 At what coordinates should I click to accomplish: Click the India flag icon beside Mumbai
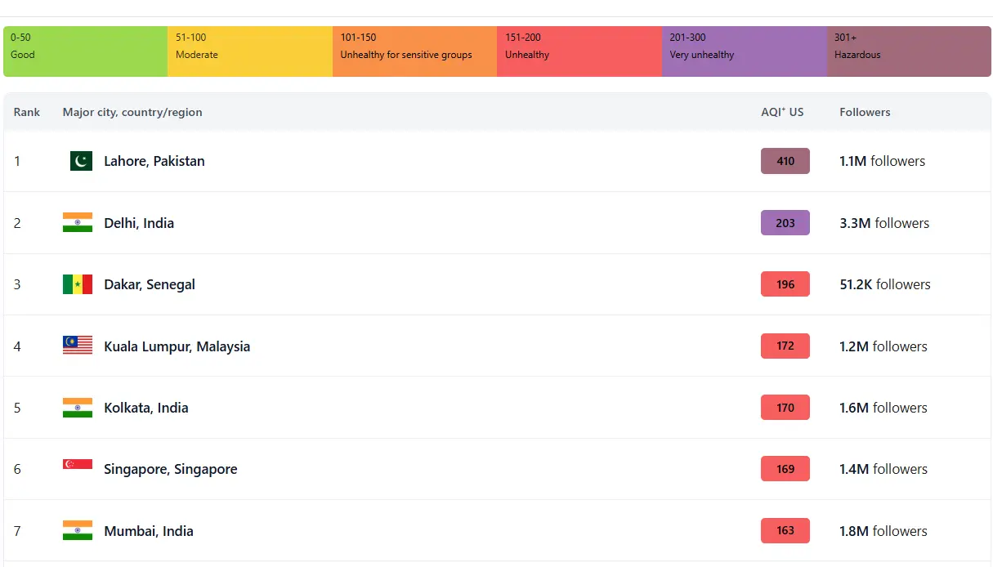point(78,530)
